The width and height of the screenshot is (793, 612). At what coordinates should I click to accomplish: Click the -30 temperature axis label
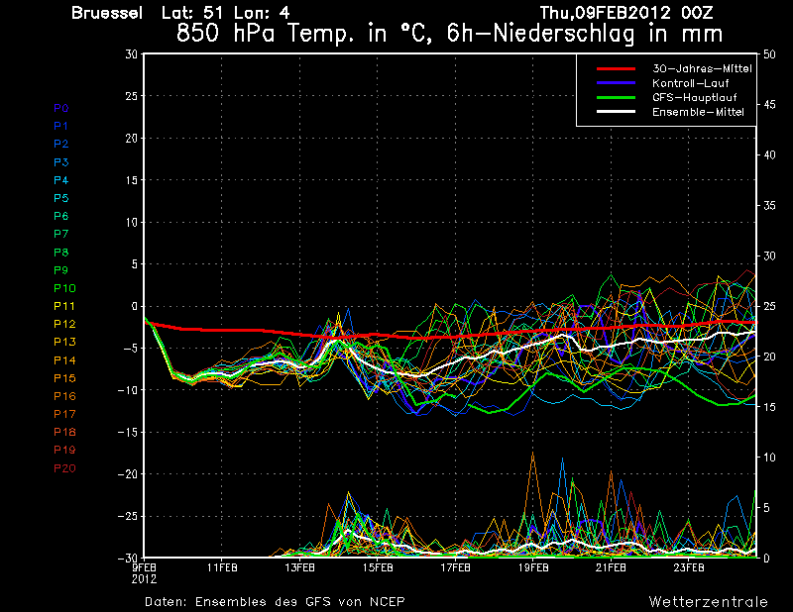tap(128, 558)
